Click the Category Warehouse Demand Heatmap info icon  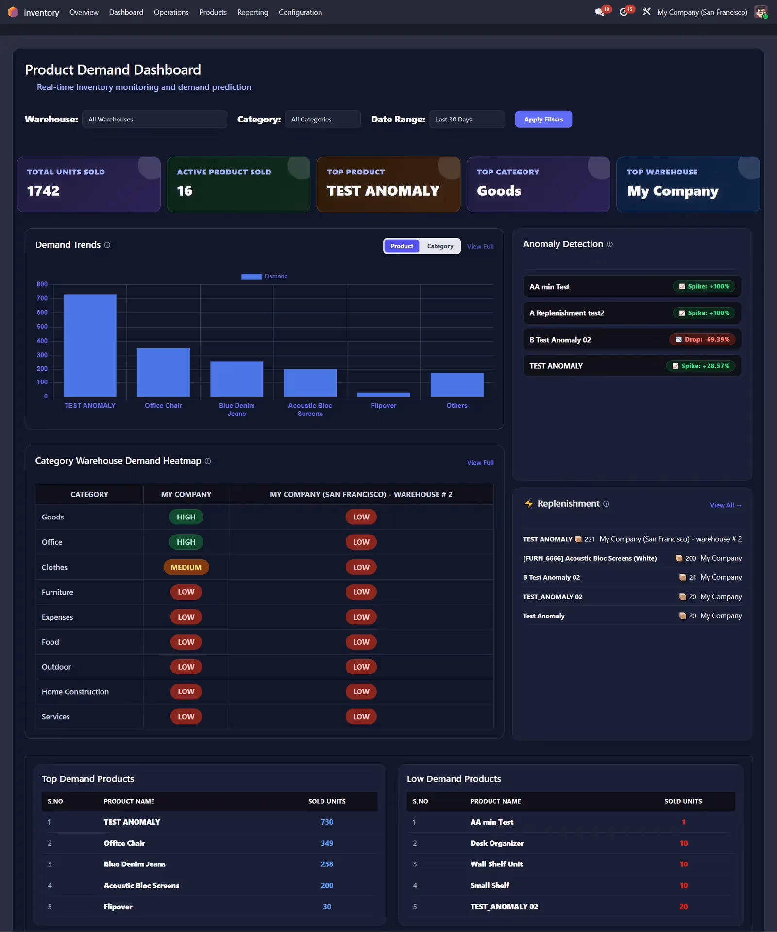(x=208, y=461)
